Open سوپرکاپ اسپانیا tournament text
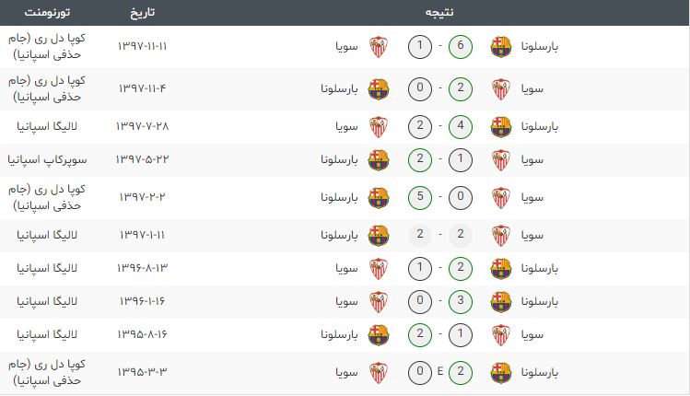This screenshot has height=396, width=690. coord(47,159)
